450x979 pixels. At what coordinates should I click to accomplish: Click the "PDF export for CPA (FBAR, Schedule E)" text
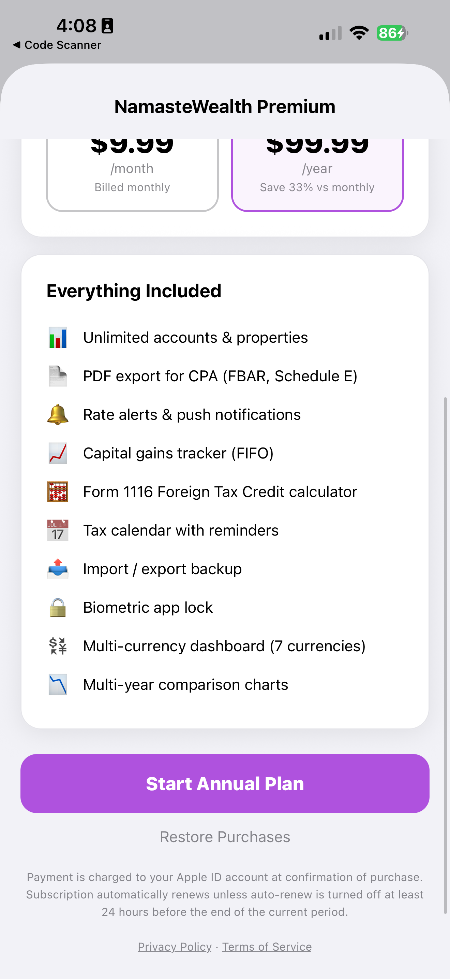coord(220,376)
